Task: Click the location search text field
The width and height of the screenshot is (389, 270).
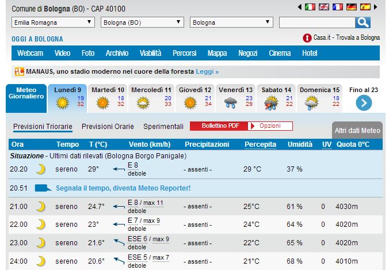Action: click(316, 22)
